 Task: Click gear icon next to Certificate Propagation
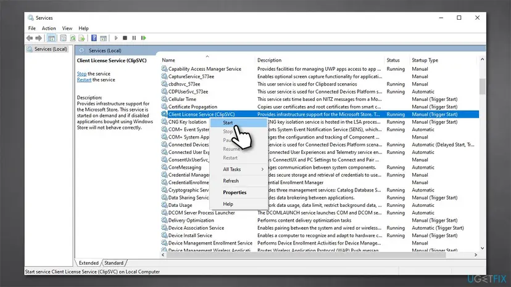coord(164,107)
